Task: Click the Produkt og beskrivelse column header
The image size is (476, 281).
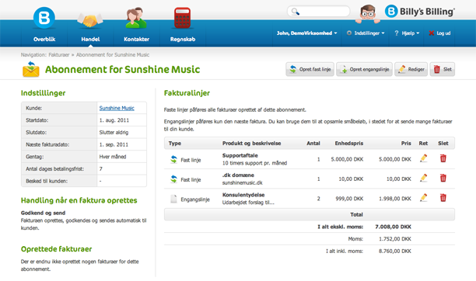Action: 252,143
